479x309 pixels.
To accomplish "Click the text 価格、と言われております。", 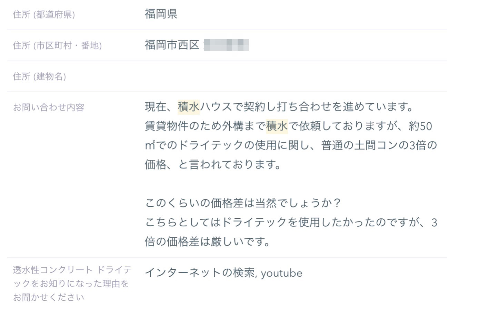I will pyautogui.click(x=213, y=165).
